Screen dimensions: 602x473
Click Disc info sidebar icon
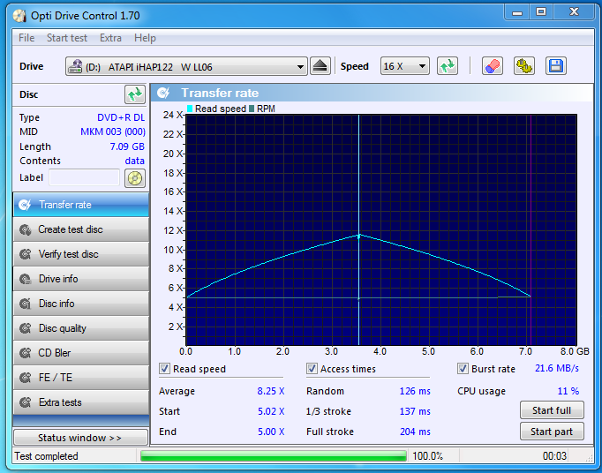point(26,304)
